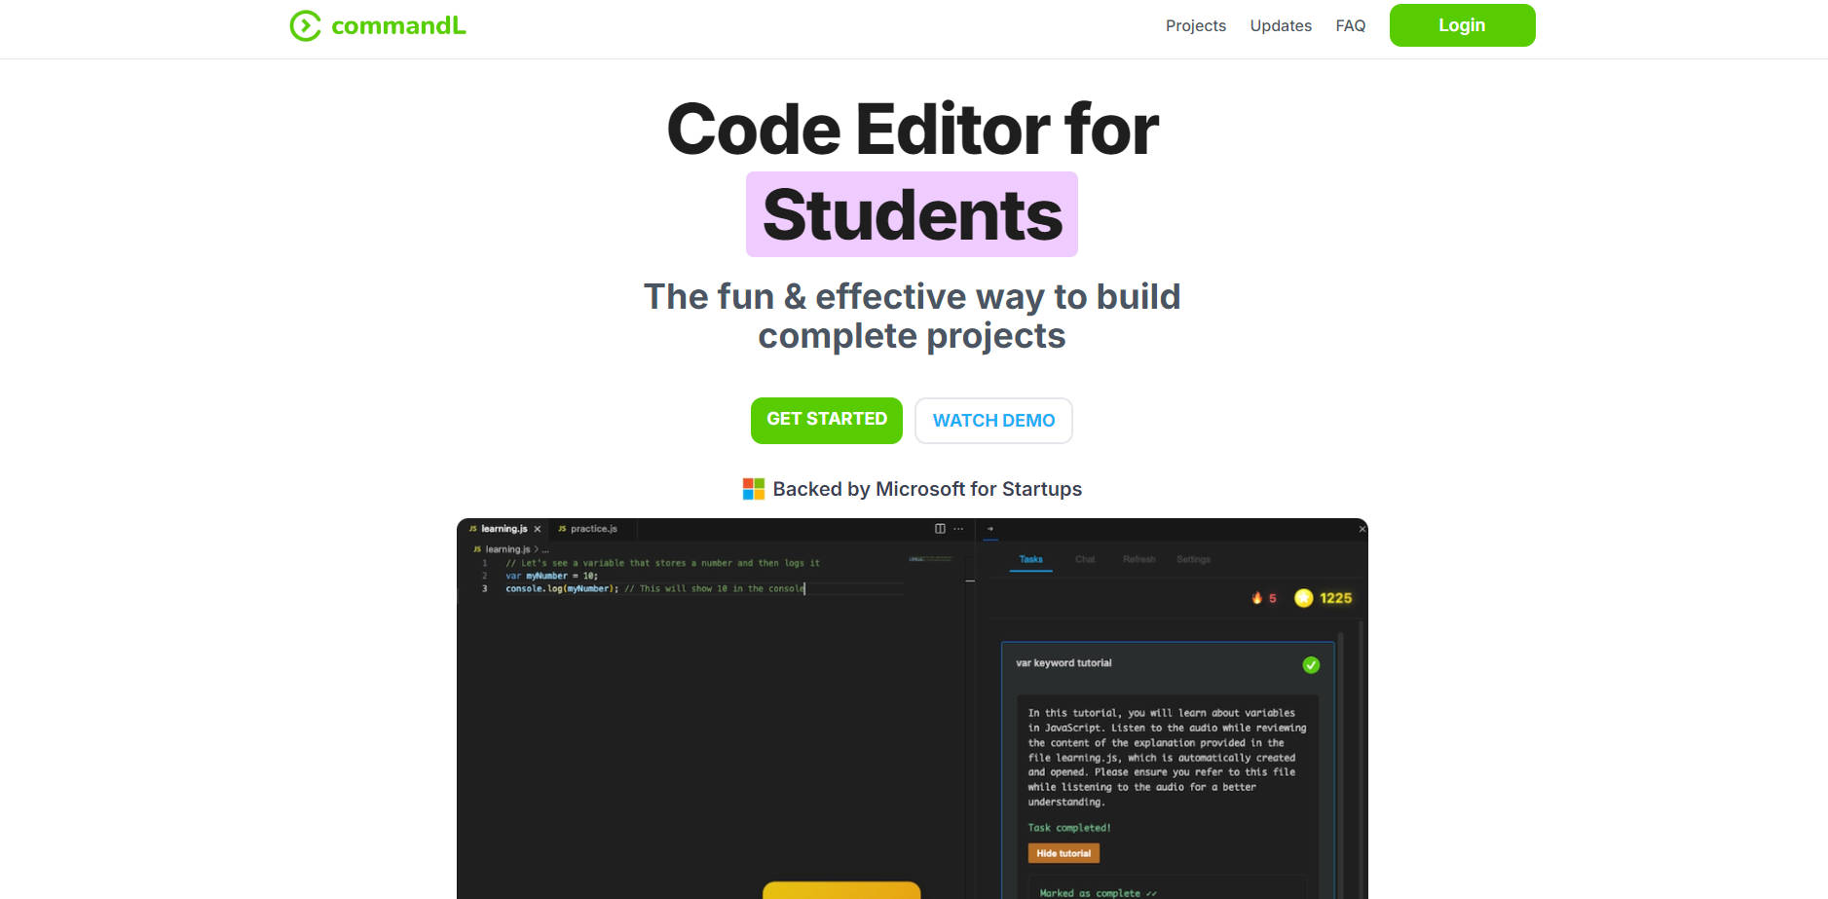This screenshot has height=899, width=1828.
Task: Click the commandL logo icon
Action: click(305, 26)
